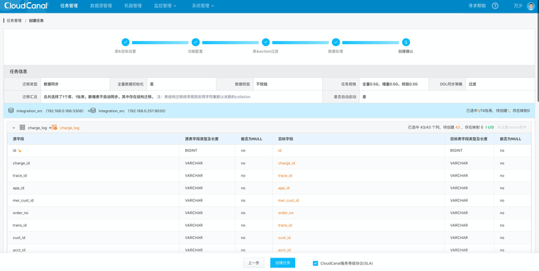Click the source database icon for integration_src 192.168.0.166
539x271 pixels.
[11, 111]
